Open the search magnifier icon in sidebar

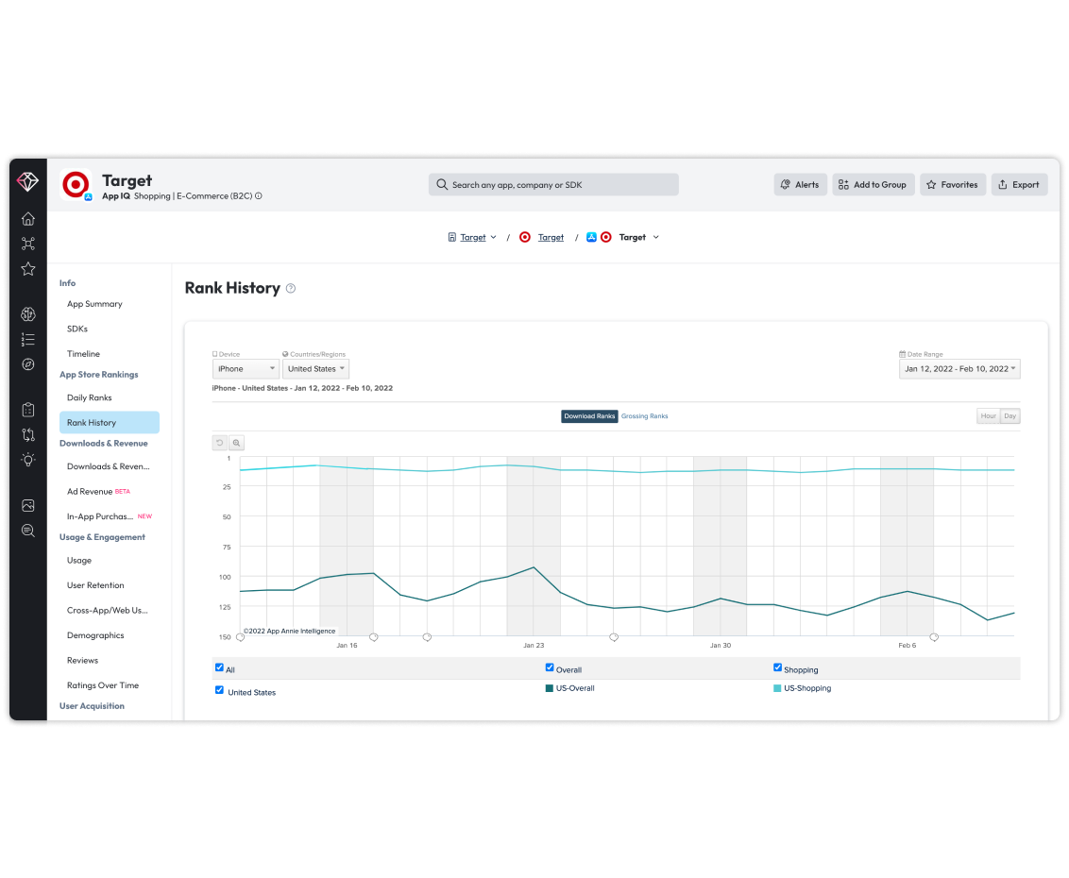click(28, 531)
